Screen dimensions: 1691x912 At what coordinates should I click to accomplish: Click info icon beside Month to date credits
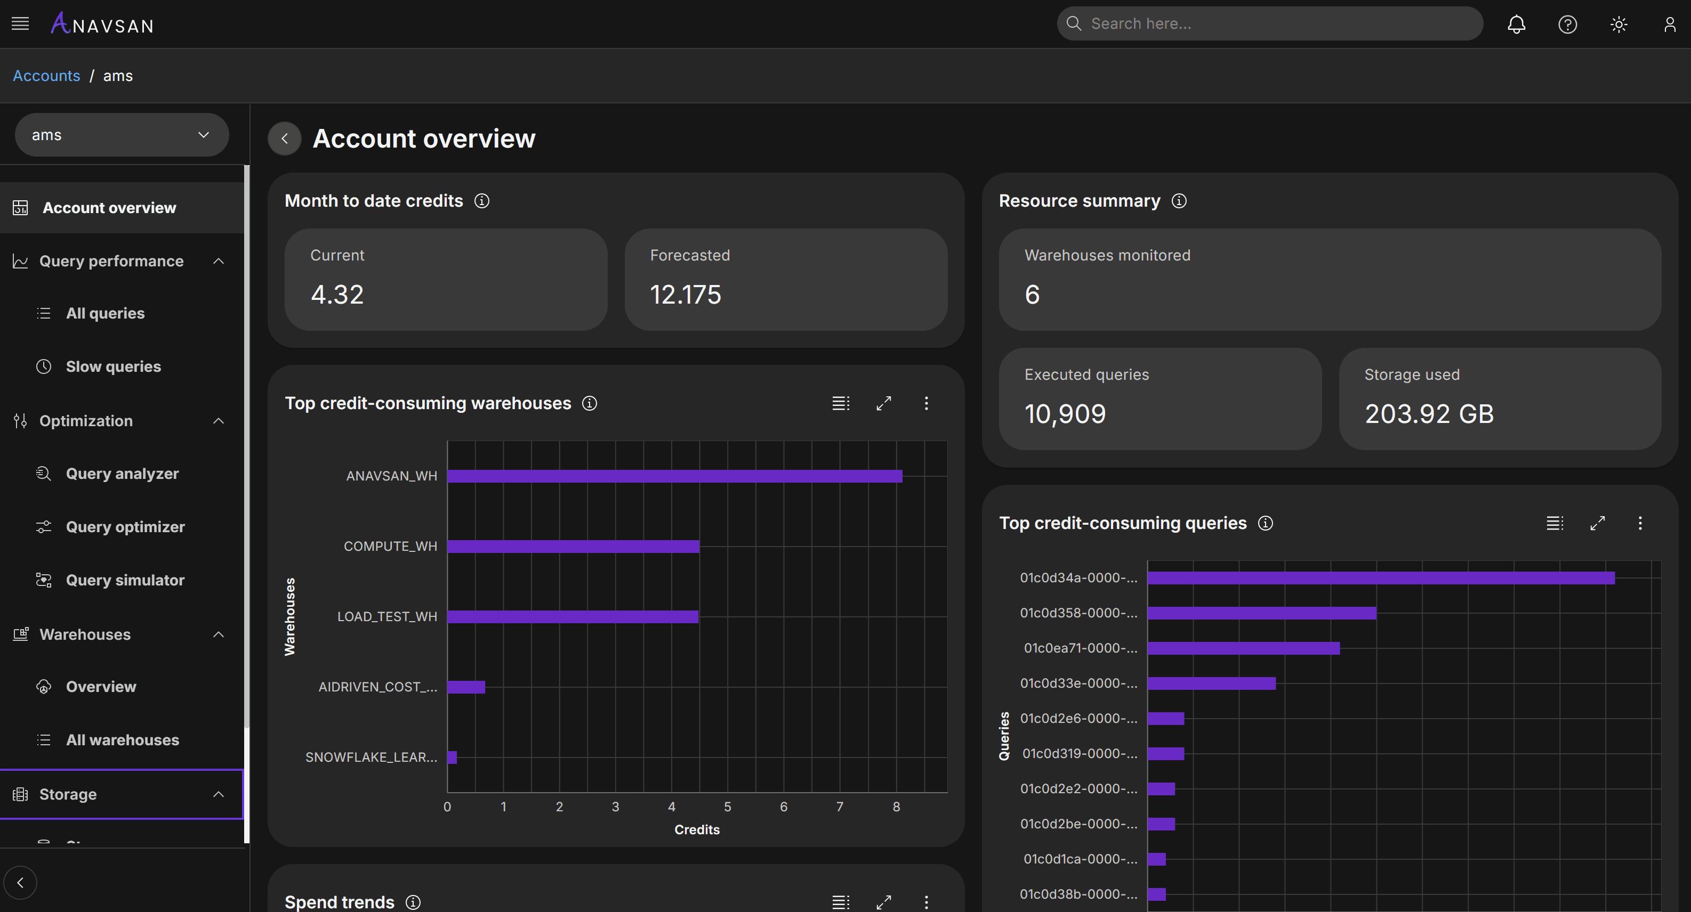click(x=482, y=201)
